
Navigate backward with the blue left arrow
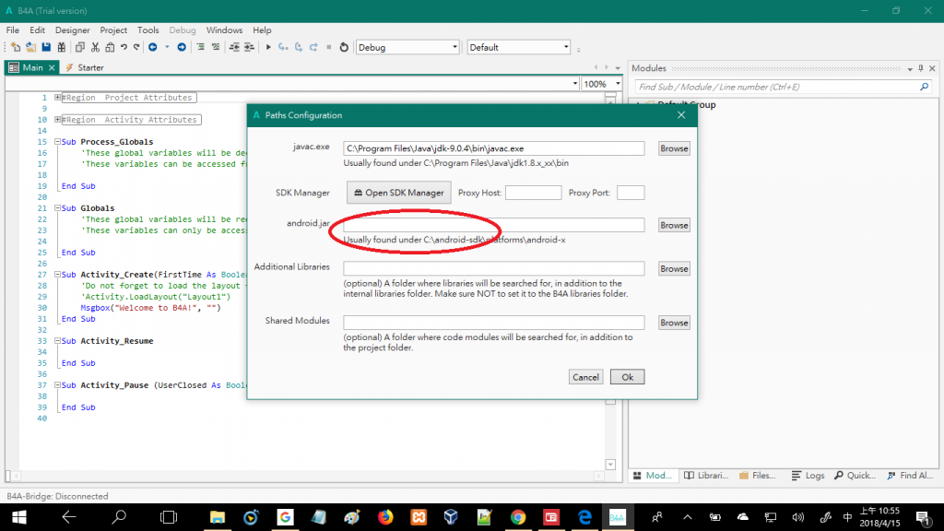[153, 47]
